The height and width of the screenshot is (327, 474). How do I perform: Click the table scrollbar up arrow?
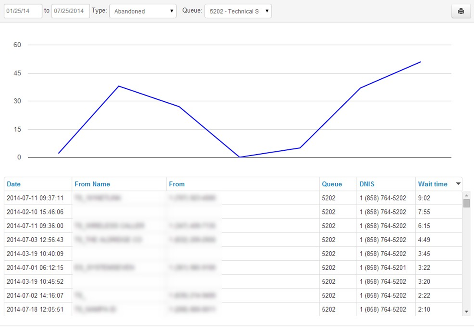tap(466, 195)
